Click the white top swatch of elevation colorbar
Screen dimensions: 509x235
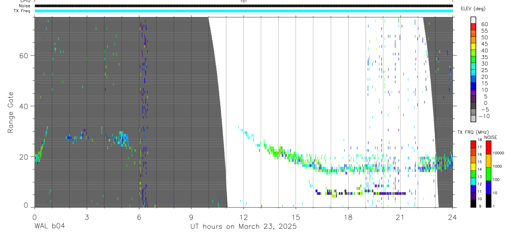pyautogui.click(x=473, y=20)
